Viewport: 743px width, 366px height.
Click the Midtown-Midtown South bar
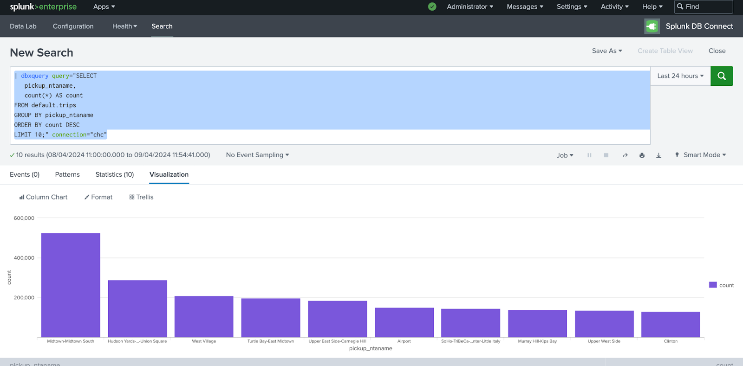[71, 285]
